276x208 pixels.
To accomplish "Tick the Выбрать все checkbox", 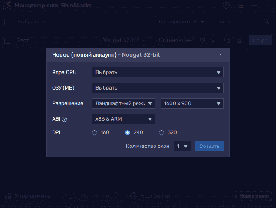I will pyautogui.click(x=7, y=22).
